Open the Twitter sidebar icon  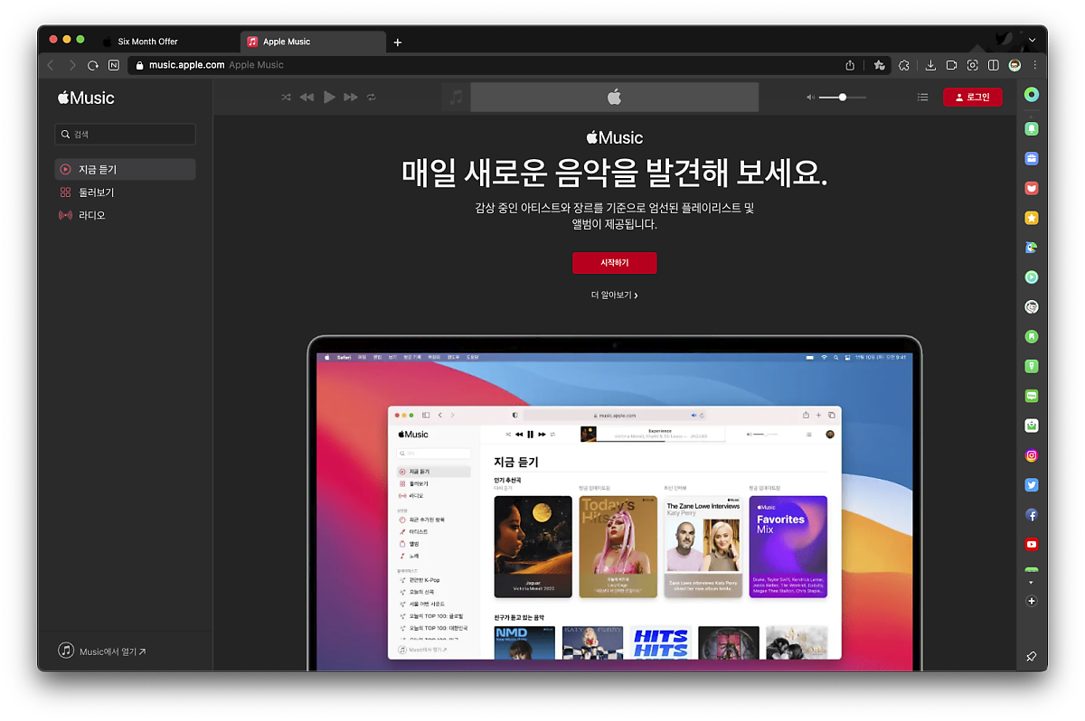[1032, 485]
